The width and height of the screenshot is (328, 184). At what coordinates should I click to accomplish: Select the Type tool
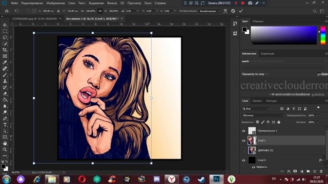coord(5,125)
